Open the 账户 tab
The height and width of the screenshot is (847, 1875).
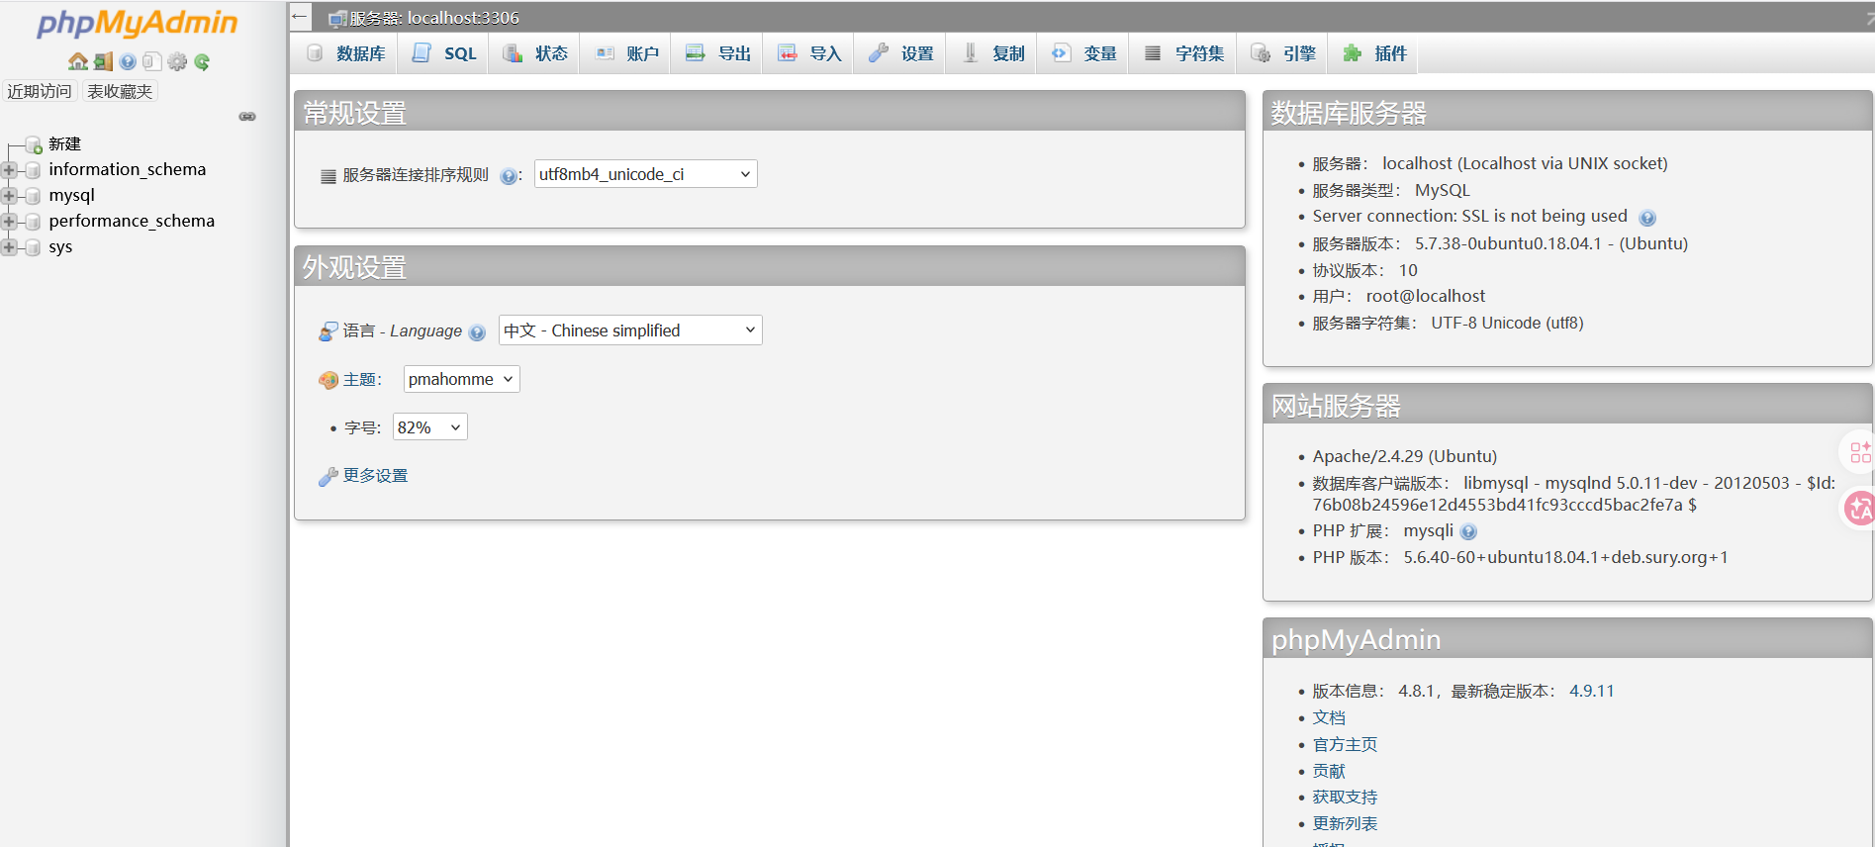coord(626,53)
